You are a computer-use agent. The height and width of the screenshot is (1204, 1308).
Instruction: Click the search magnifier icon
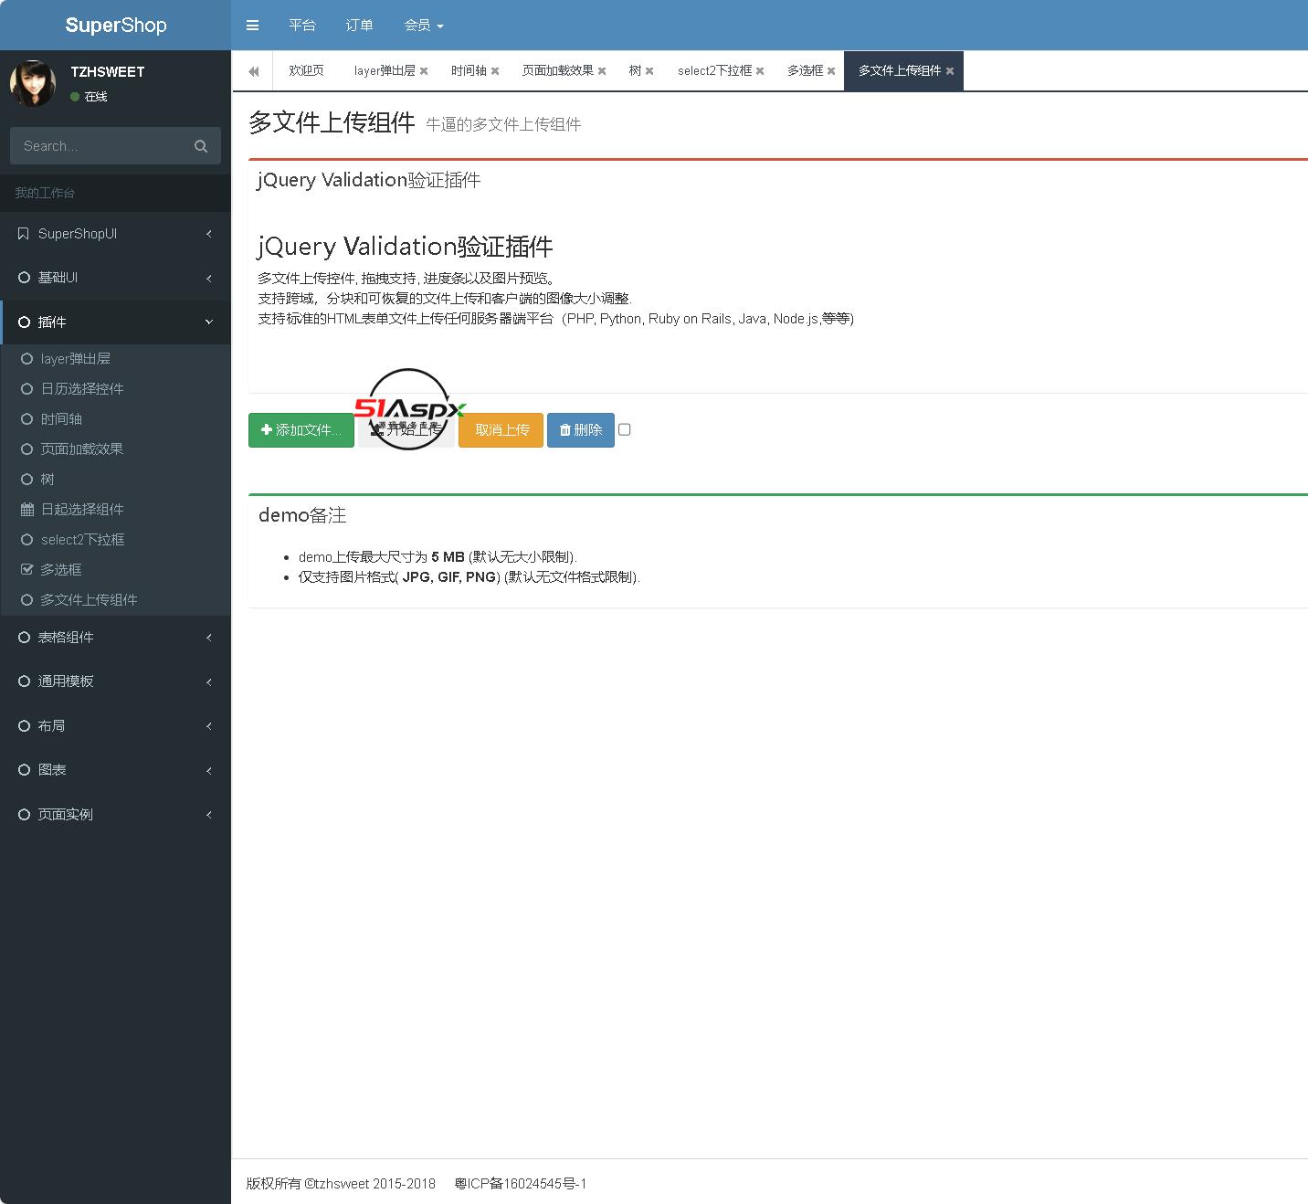(x=201, y=146)
